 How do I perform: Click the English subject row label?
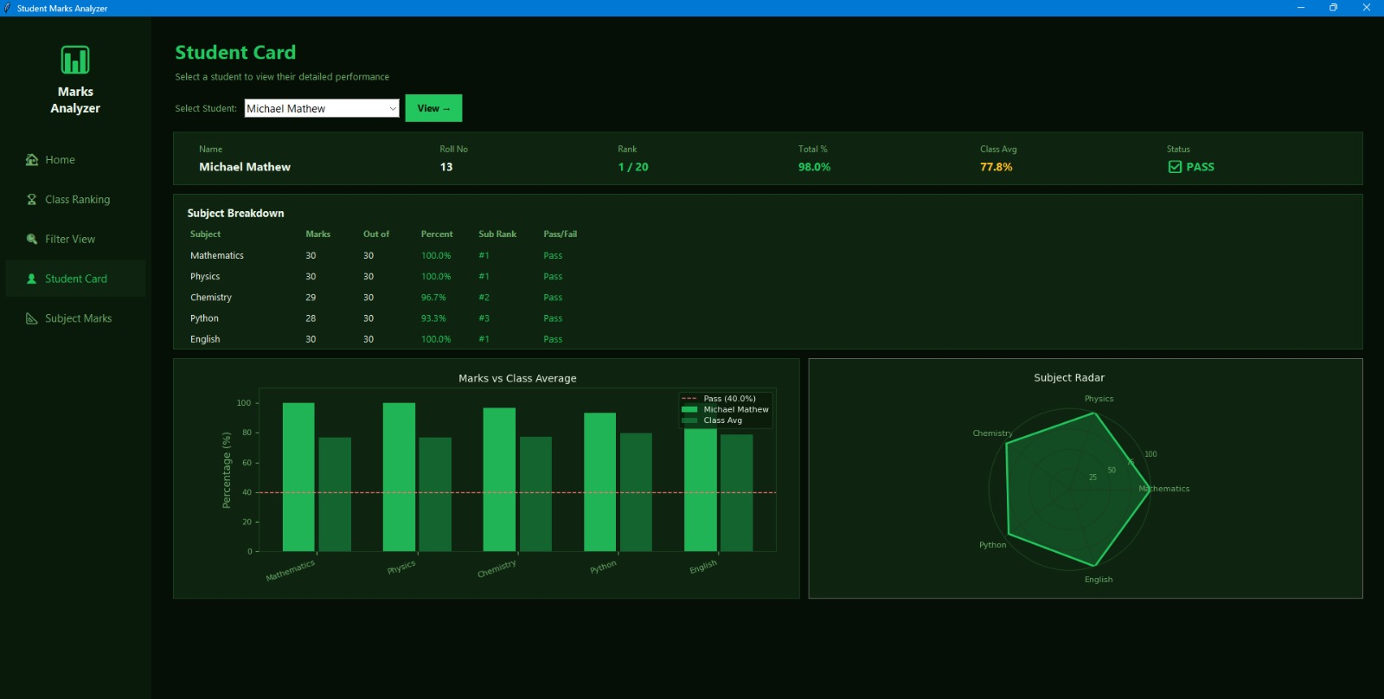[x=205, y=339]
